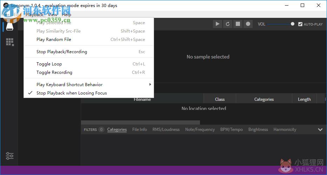Viewport: 327px width, 175px height.
Task: Click the horizontal scrollbar under the file list
Action: [x=140, y=122]
